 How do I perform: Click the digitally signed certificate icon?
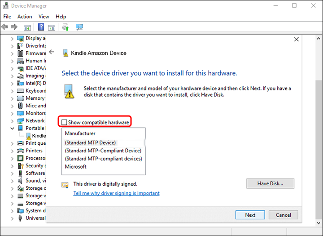65,185
